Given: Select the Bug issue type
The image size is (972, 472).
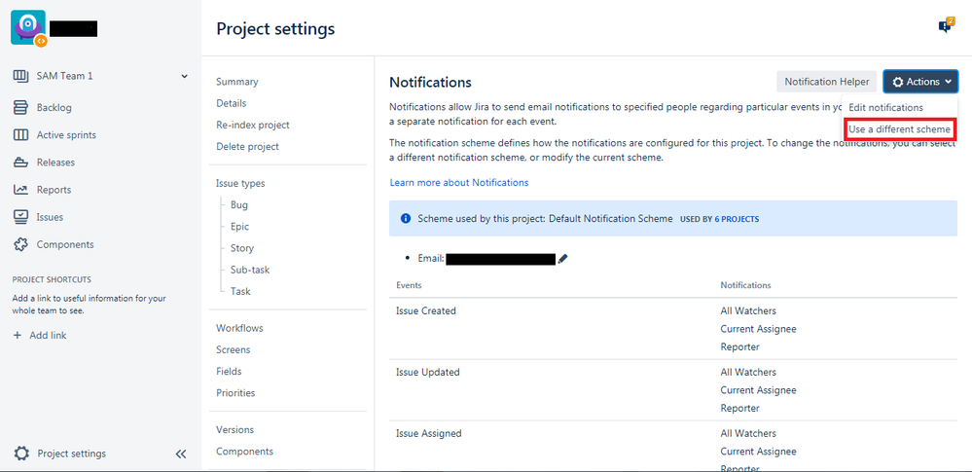Looking at the screenshot, I should 239,205.
